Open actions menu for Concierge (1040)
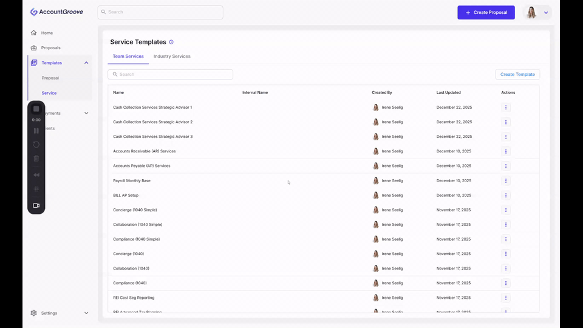 pyautogui.click(x=506, y=254)
